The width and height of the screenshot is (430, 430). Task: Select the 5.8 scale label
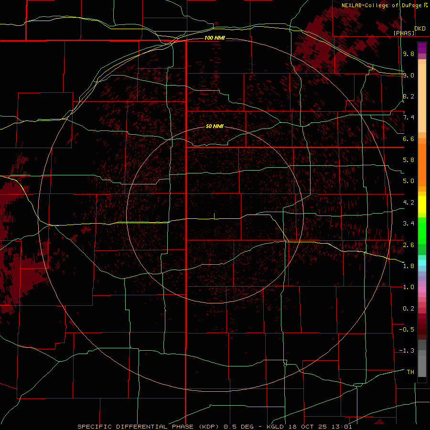pyautogui.click(x=408, y=160)
